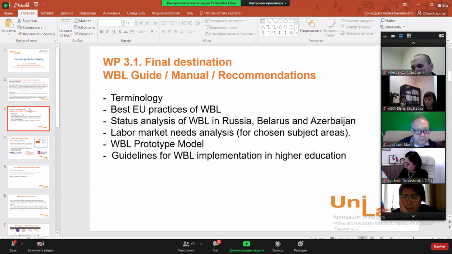The width and height of the screenshot is (452, 254).
Task: Turn on camera (Включить видео)
Action: point(41,246)
